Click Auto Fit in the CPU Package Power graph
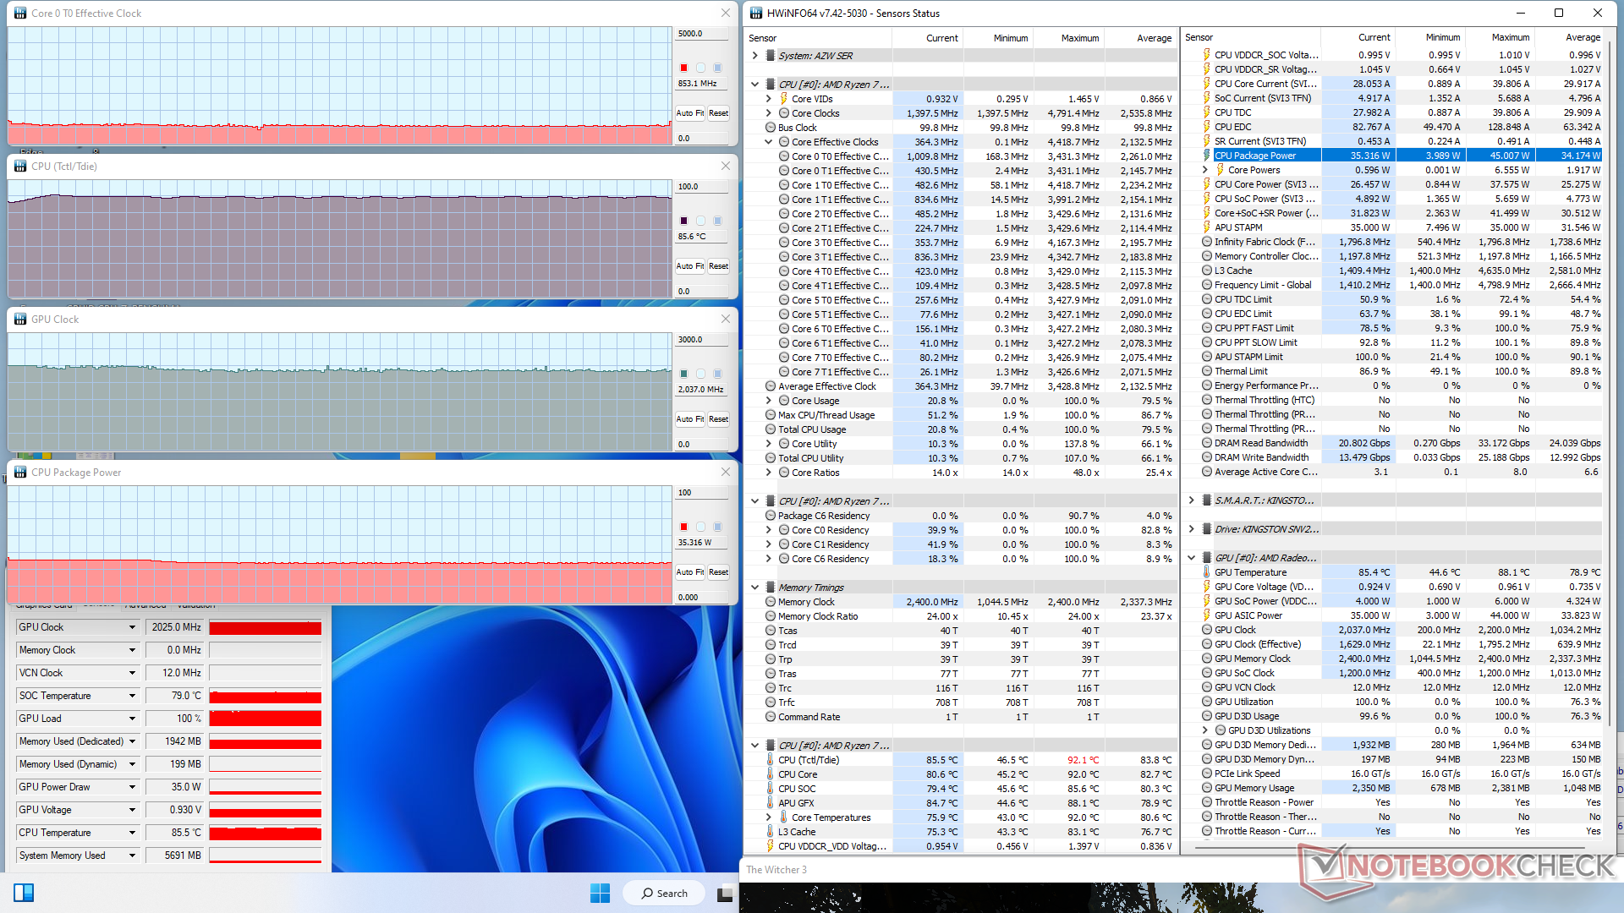Image resolution: width=1624 pixels, height=913 pixels. pos(690,572)
